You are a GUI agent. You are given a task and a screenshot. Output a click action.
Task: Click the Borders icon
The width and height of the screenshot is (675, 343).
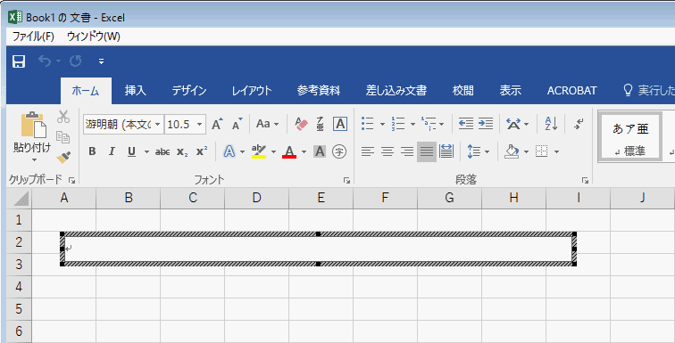coord(542,151)
